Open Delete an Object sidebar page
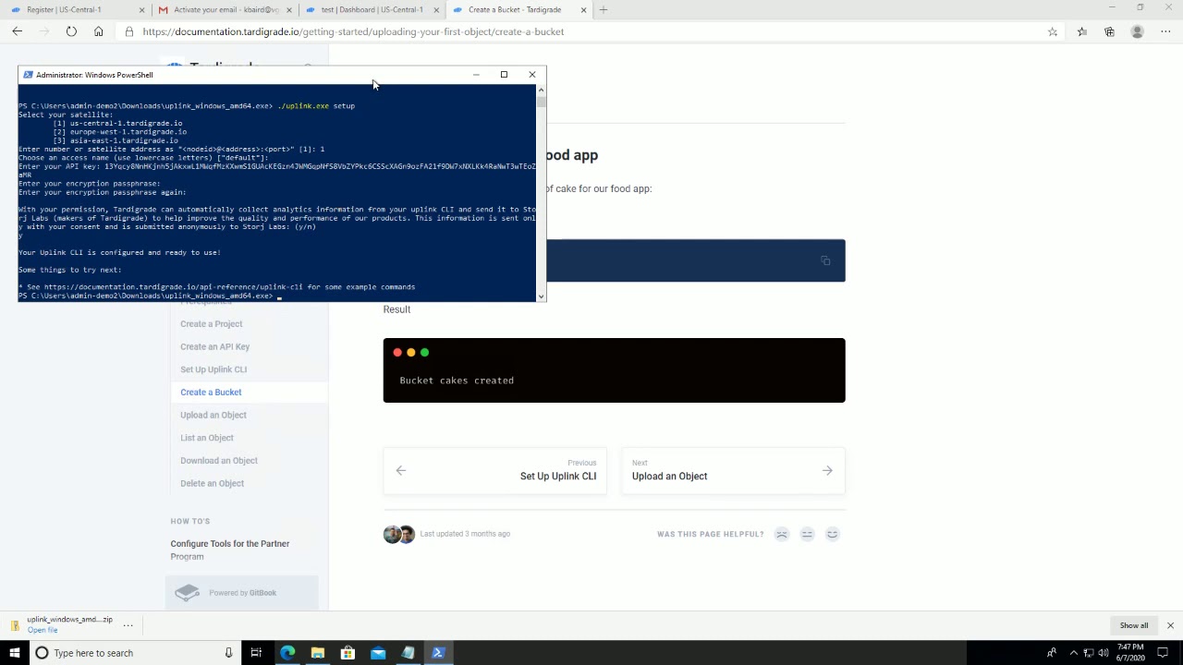 pyautogui.click(x=213, y=483)
